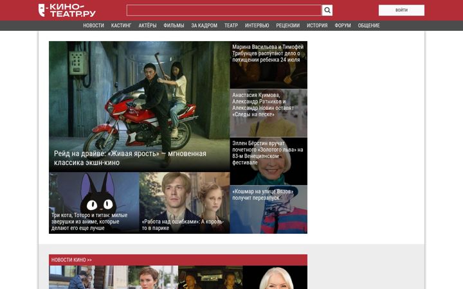
Task: Open the Актёры menu item
Action: coord(147,26)
